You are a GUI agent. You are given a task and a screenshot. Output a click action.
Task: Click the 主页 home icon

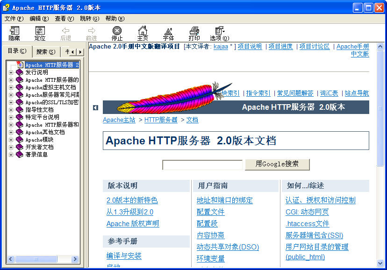point(143,33)
